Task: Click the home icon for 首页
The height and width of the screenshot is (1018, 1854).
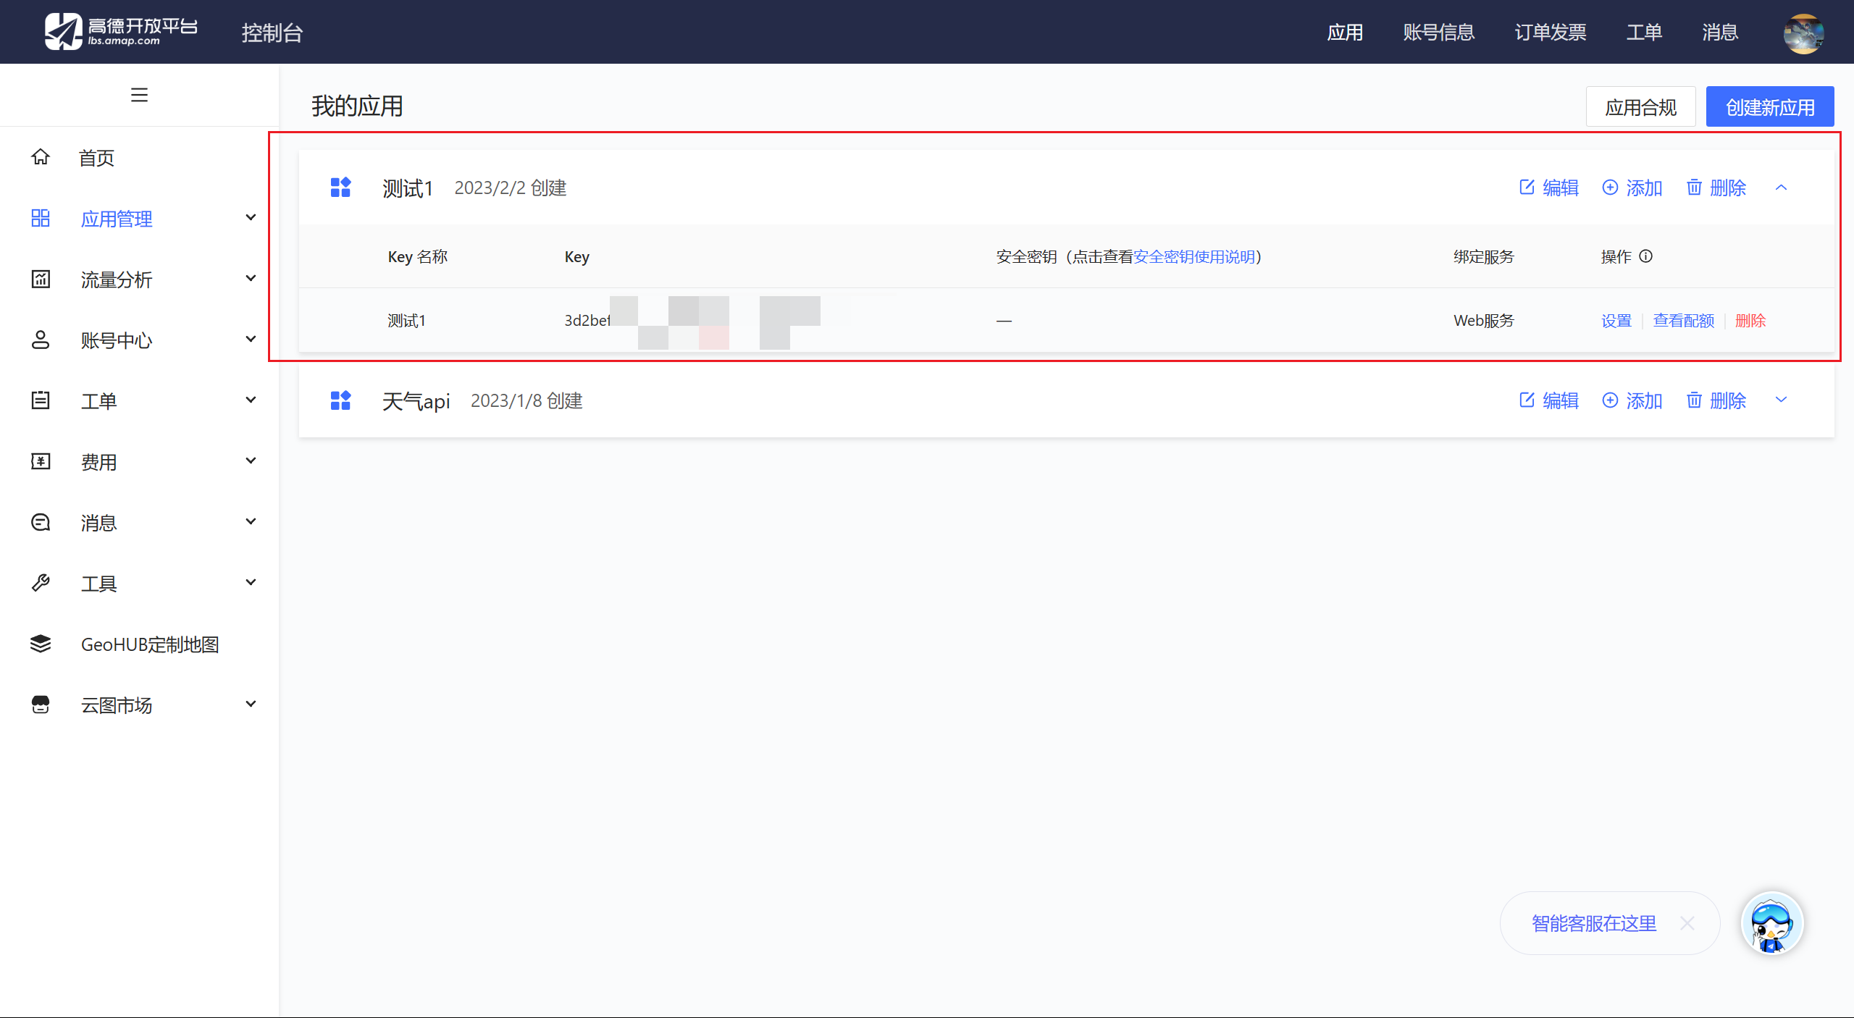Action: (41, 157)
